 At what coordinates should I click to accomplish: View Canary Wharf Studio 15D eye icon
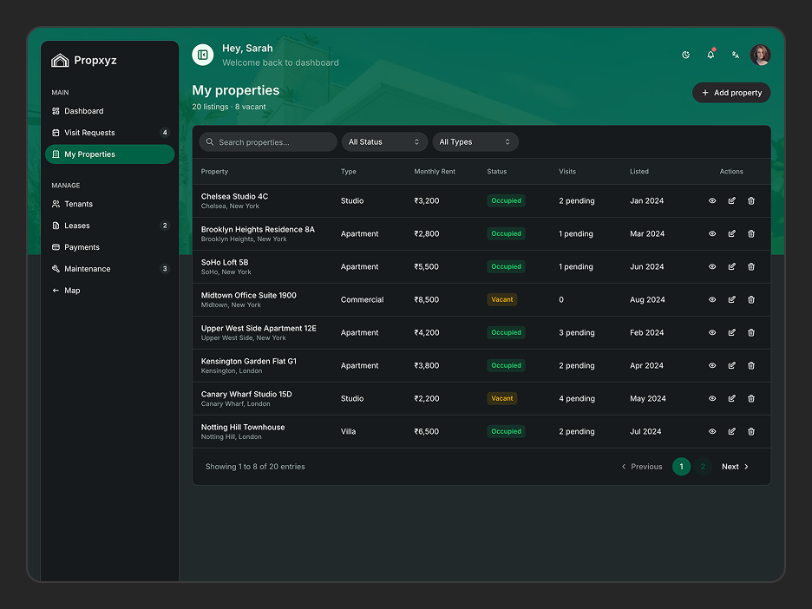[x=712, y=399]
